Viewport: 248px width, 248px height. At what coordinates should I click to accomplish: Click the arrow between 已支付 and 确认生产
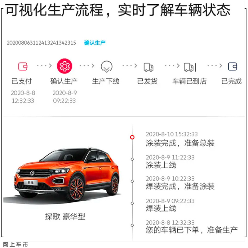click(44, 66)
